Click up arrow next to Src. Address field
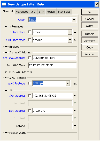The width and height of the screenshot is (100, 141). (75, 96)
